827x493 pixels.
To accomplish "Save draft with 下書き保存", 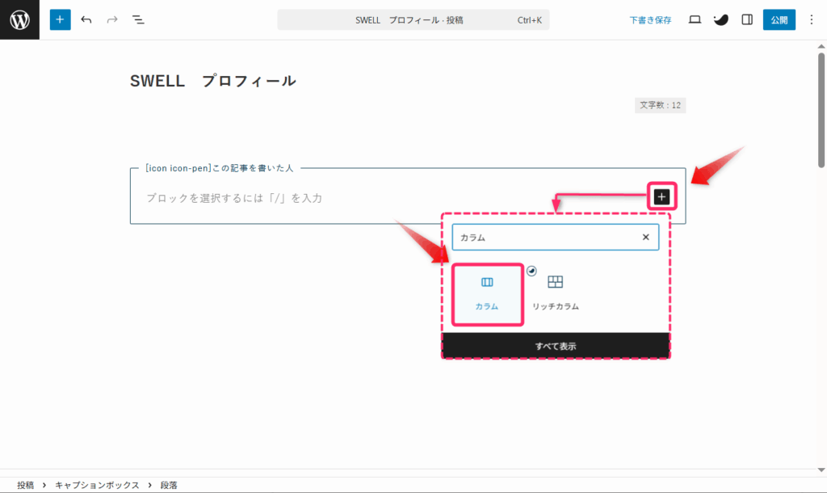I will pos(650,20).
